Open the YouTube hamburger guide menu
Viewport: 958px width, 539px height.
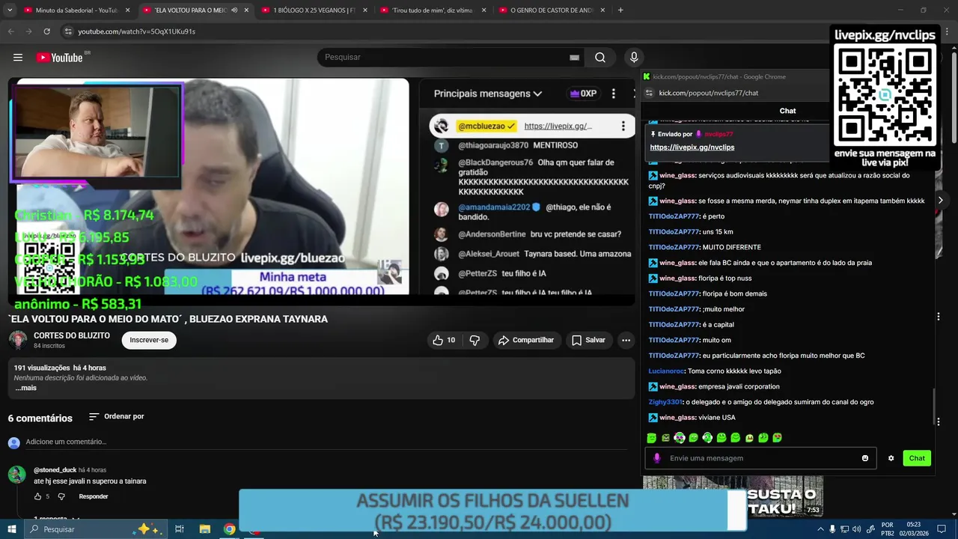18,58
